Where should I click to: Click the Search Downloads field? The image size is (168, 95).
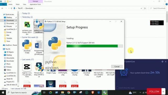[x=158, y=8]
